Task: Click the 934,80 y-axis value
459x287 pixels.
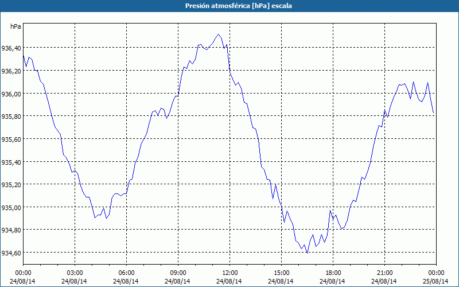Action: click(11, 230)
